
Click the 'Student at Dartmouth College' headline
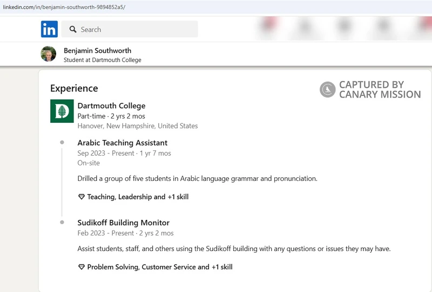(x=103, y=60)
